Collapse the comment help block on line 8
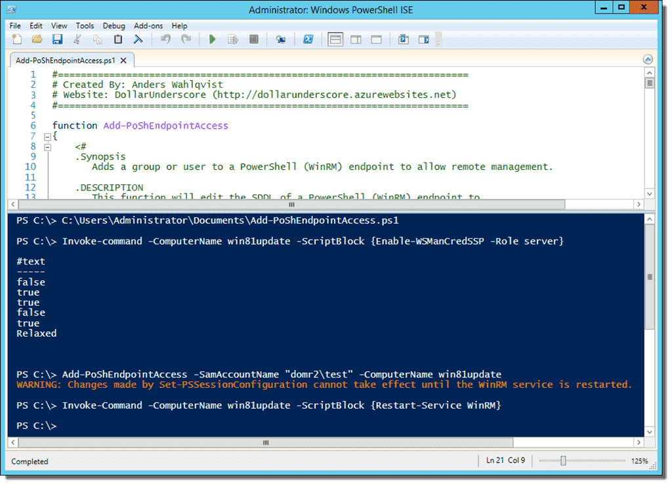This screenshot has height=485, width=672. click(46, 146)
